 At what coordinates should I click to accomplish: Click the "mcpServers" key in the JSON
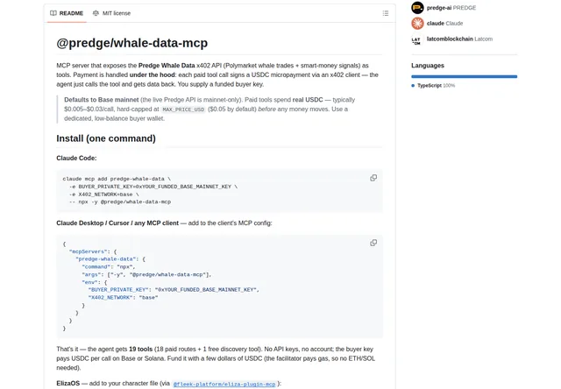(88, 251)
